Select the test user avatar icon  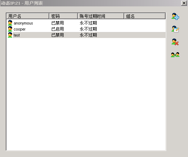[x=10, y=35]
